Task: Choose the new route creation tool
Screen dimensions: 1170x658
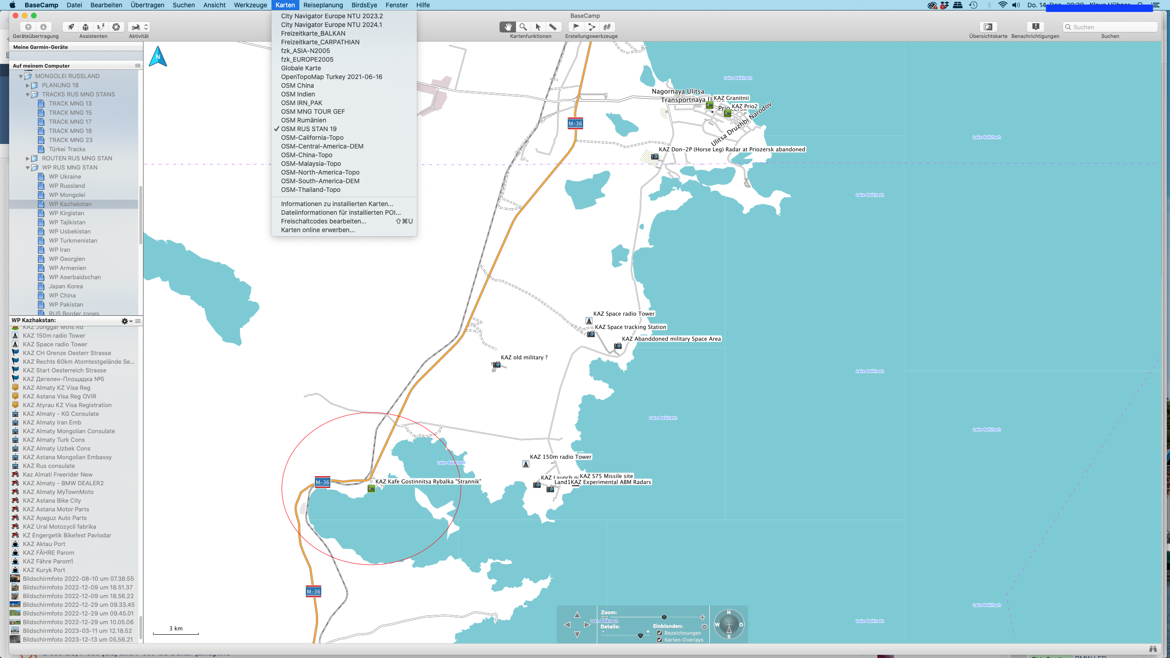Action: (x=591, y=27)
